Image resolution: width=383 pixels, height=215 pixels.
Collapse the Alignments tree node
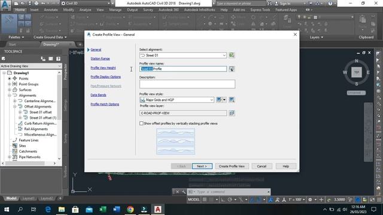pos(10,96)
